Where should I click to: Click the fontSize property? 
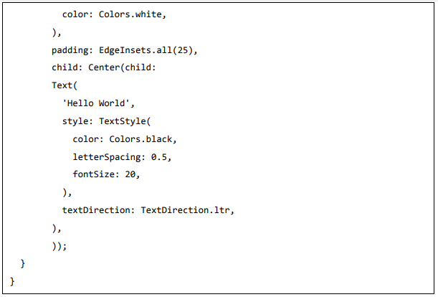[x=96, y=174]
